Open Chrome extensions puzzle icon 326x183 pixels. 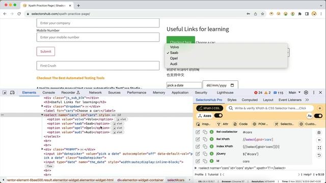pyautogui.click(x=300, y=14)
